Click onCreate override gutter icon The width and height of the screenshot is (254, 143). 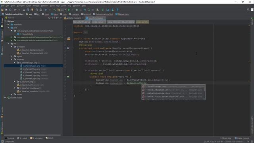tap(68, 48)
